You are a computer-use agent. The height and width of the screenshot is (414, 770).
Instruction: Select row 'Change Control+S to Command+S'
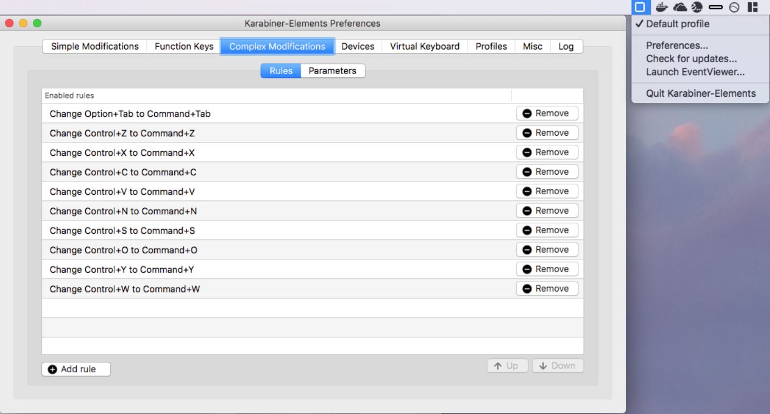pos(312,230)
